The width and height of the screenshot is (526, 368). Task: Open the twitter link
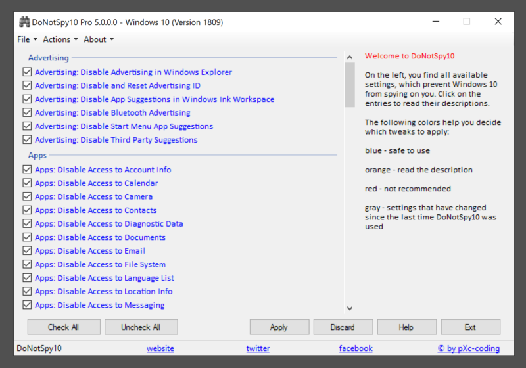(258, 348)
